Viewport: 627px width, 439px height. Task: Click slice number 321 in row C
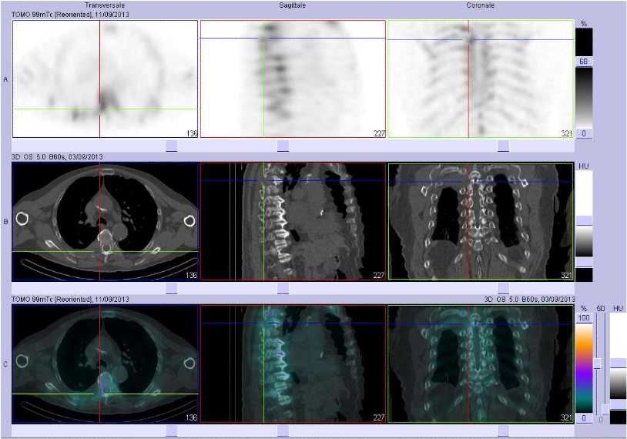click(x=566, y=417)
